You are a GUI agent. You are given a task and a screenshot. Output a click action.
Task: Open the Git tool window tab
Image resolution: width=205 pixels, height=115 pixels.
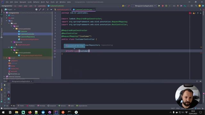coord(6,106)
